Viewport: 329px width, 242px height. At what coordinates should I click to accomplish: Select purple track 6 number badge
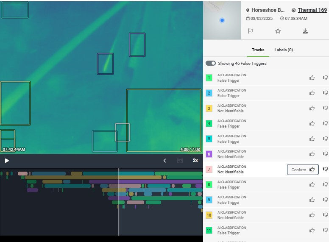tap(209, 154)
